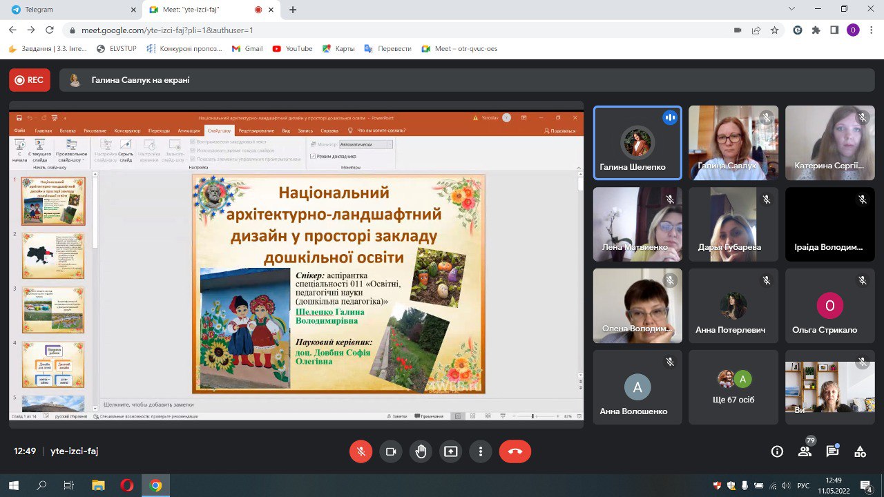Start slideshow from beginning (С начала)

[19, 148]
